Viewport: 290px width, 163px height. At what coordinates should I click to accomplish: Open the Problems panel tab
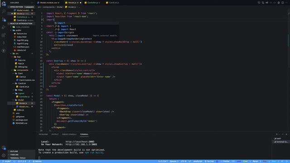(43, 134)
